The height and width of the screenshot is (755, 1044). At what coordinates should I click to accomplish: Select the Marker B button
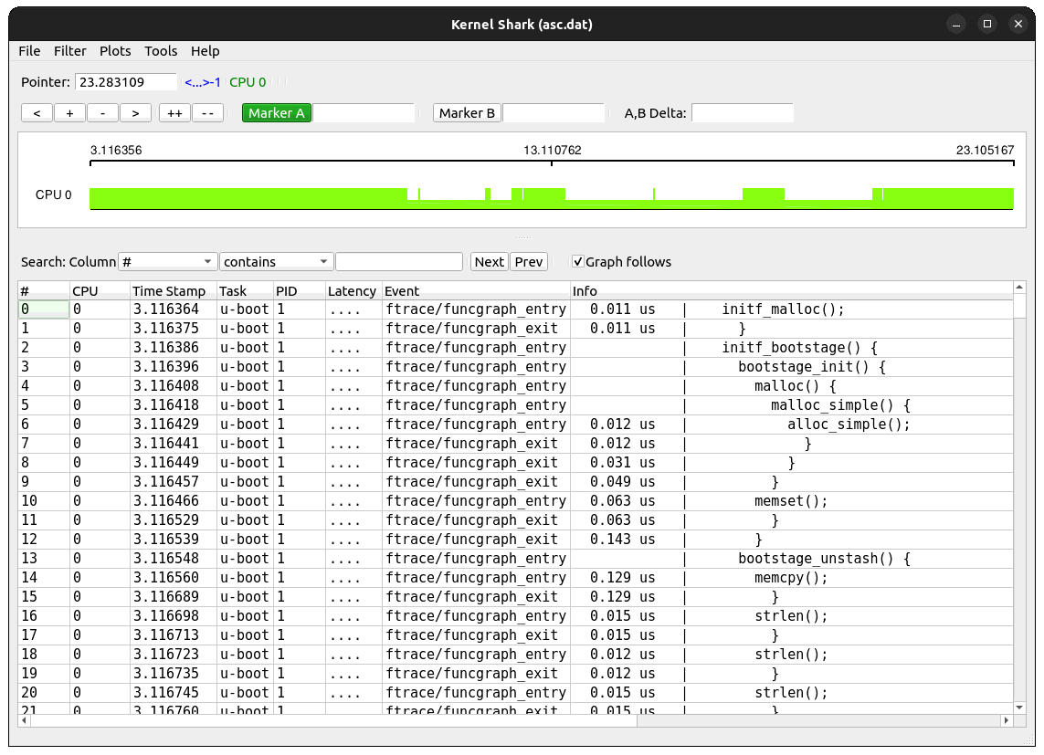[467, 113]
